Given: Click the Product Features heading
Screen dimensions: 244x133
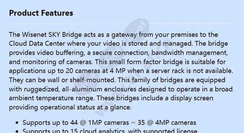Looking at the screenshot, I should pos(41,13).
